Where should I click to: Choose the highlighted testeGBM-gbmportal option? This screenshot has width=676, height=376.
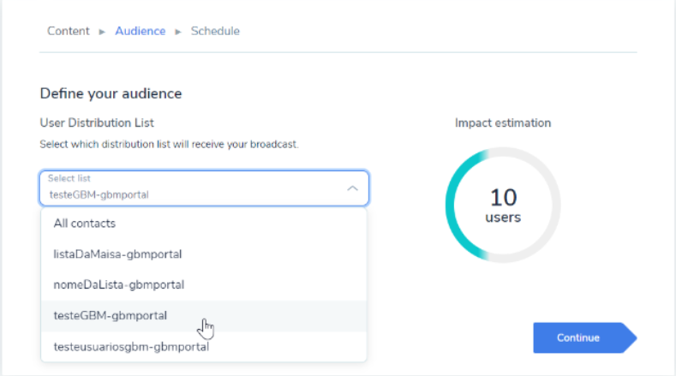(x=110, y=315)
